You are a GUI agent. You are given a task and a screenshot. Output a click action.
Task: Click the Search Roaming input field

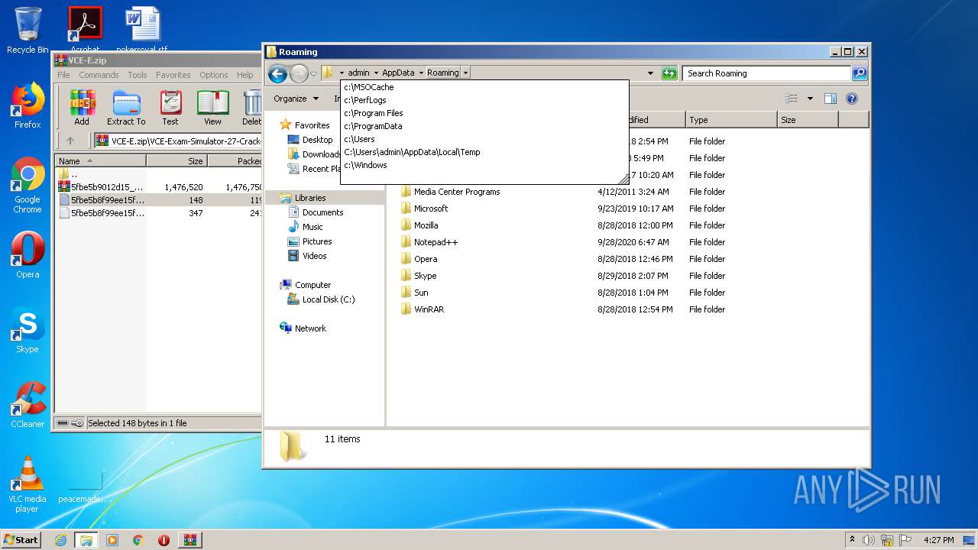pyautogui.click(x=766, y=73)
